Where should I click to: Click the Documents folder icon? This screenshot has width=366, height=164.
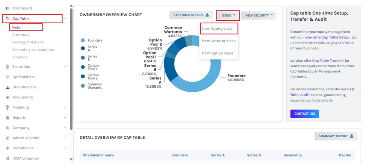tap(8, 97)
